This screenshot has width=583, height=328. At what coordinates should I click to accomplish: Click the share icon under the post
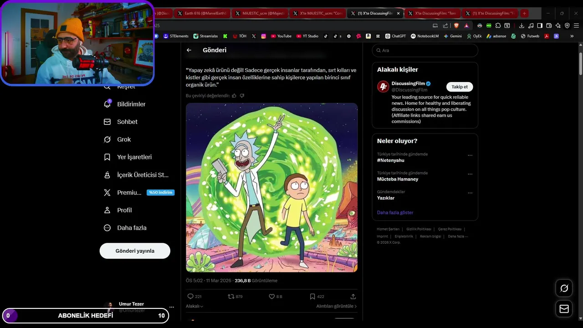353,296
